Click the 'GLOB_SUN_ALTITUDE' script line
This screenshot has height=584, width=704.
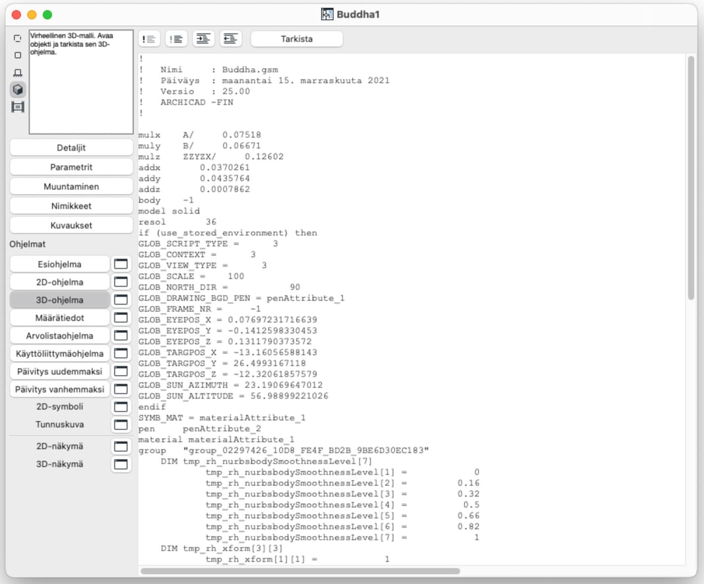233,396
